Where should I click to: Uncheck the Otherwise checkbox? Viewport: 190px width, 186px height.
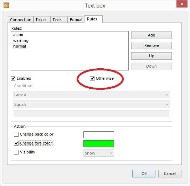[92, 78]
